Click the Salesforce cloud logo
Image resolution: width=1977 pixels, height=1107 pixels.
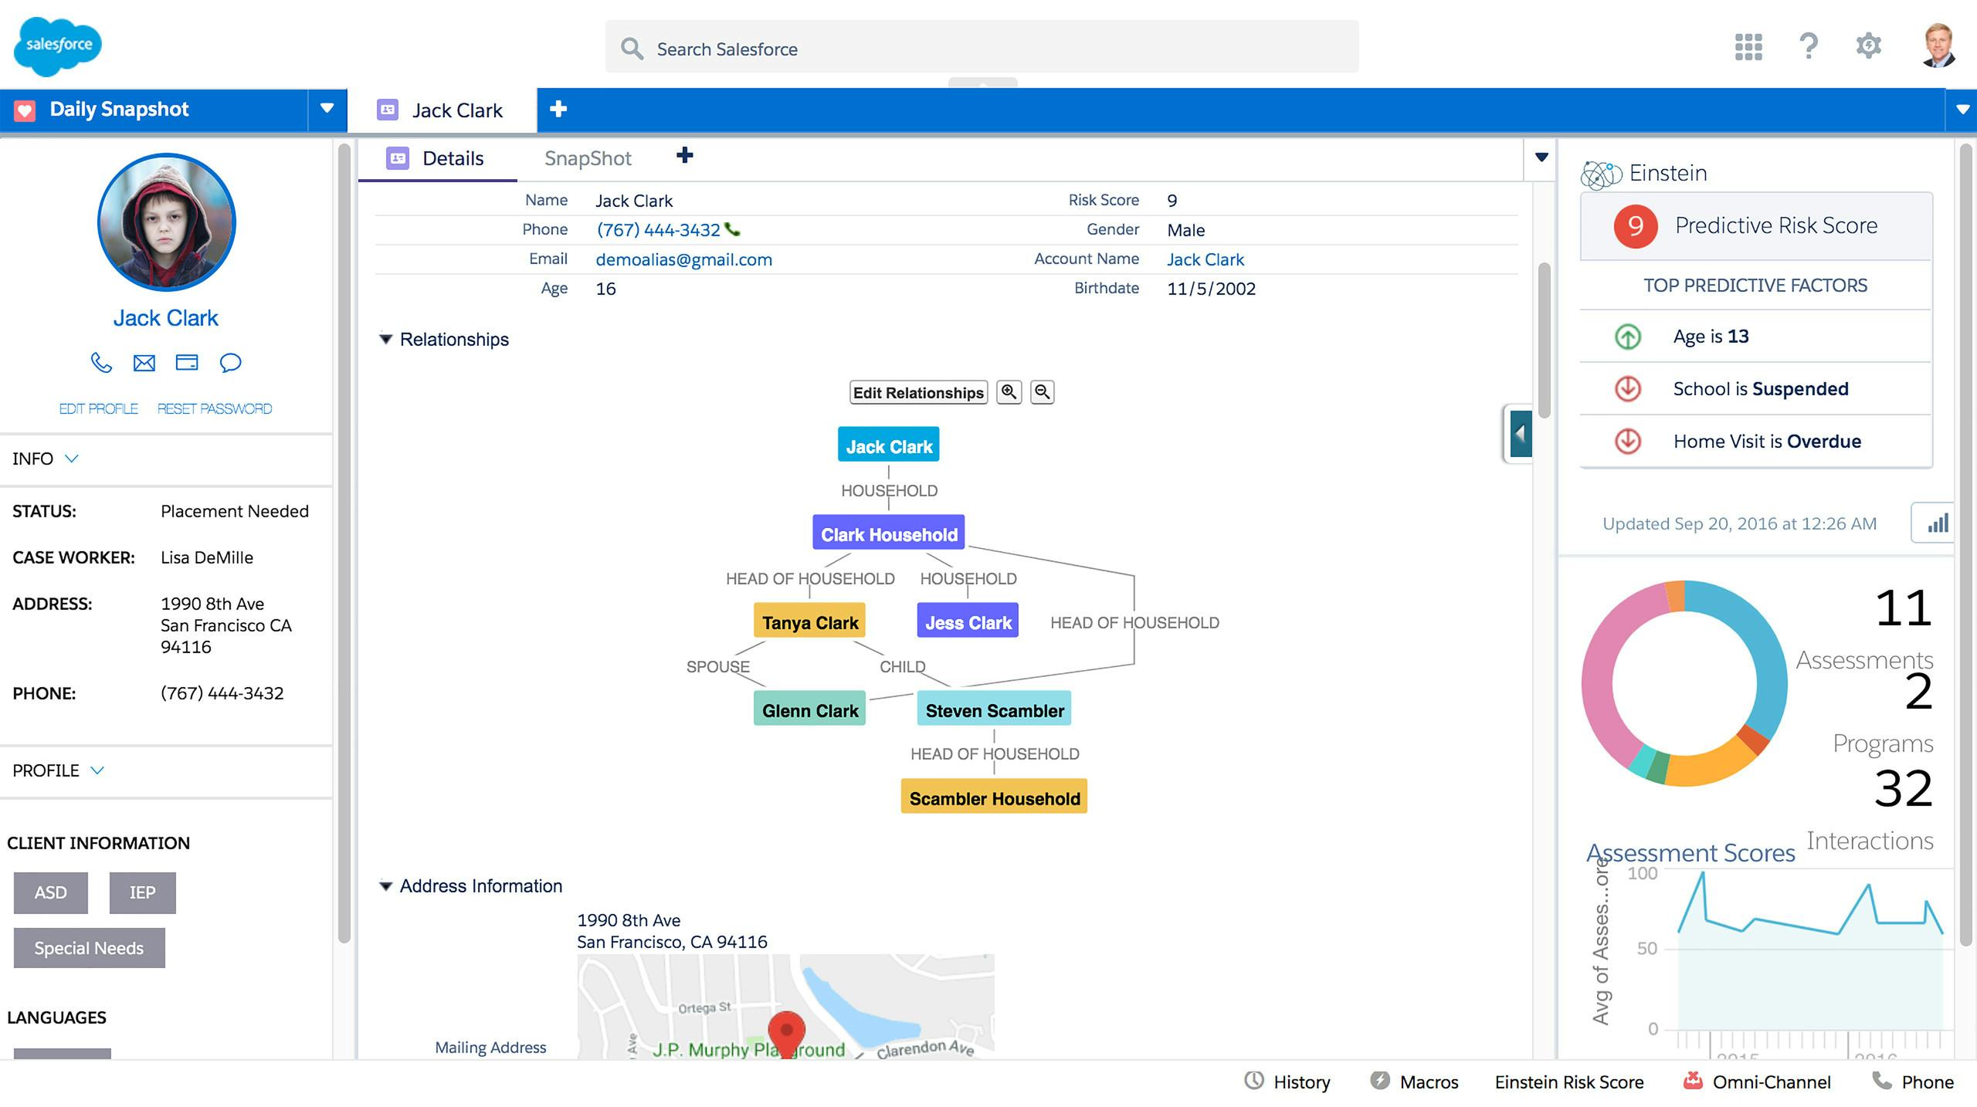pos(58,46)
